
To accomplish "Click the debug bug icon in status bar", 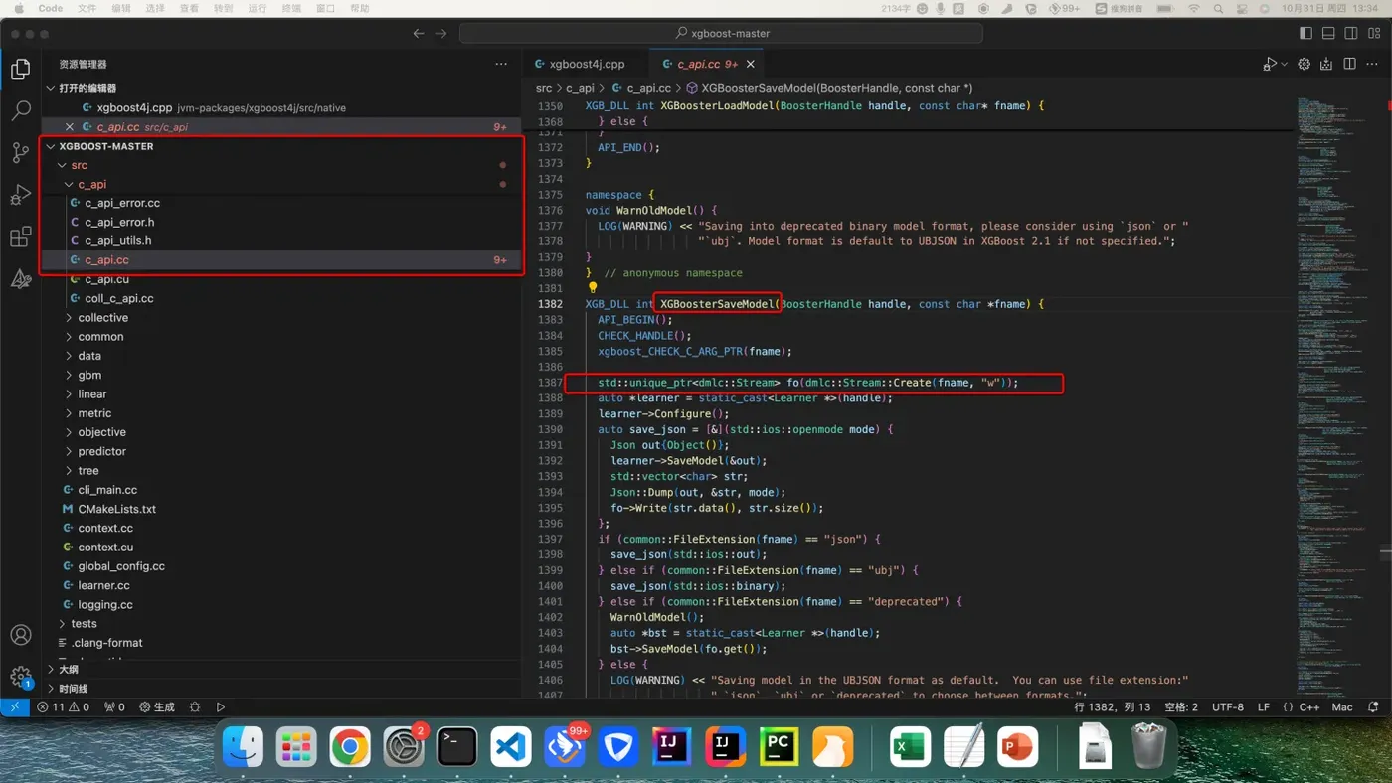I will coord(195,707).
